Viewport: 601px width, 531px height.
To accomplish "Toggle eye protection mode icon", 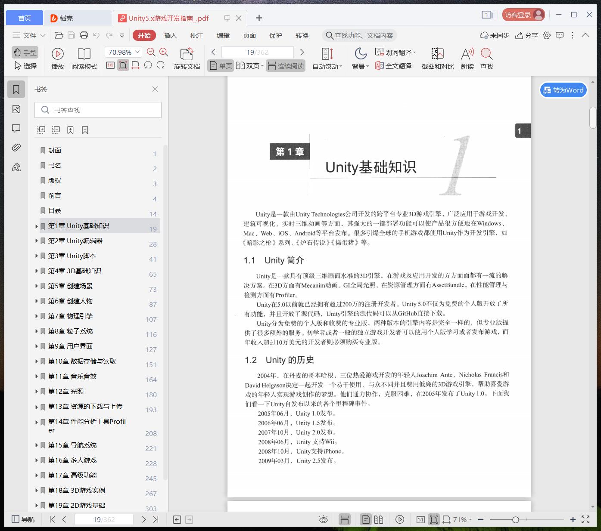I will coord(324,519).
